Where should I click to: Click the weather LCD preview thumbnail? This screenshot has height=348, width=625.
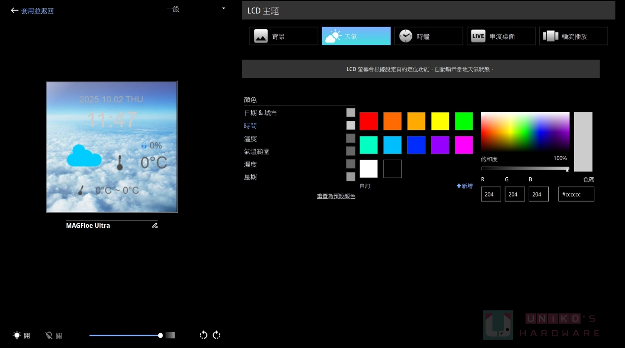click(112, 147)
